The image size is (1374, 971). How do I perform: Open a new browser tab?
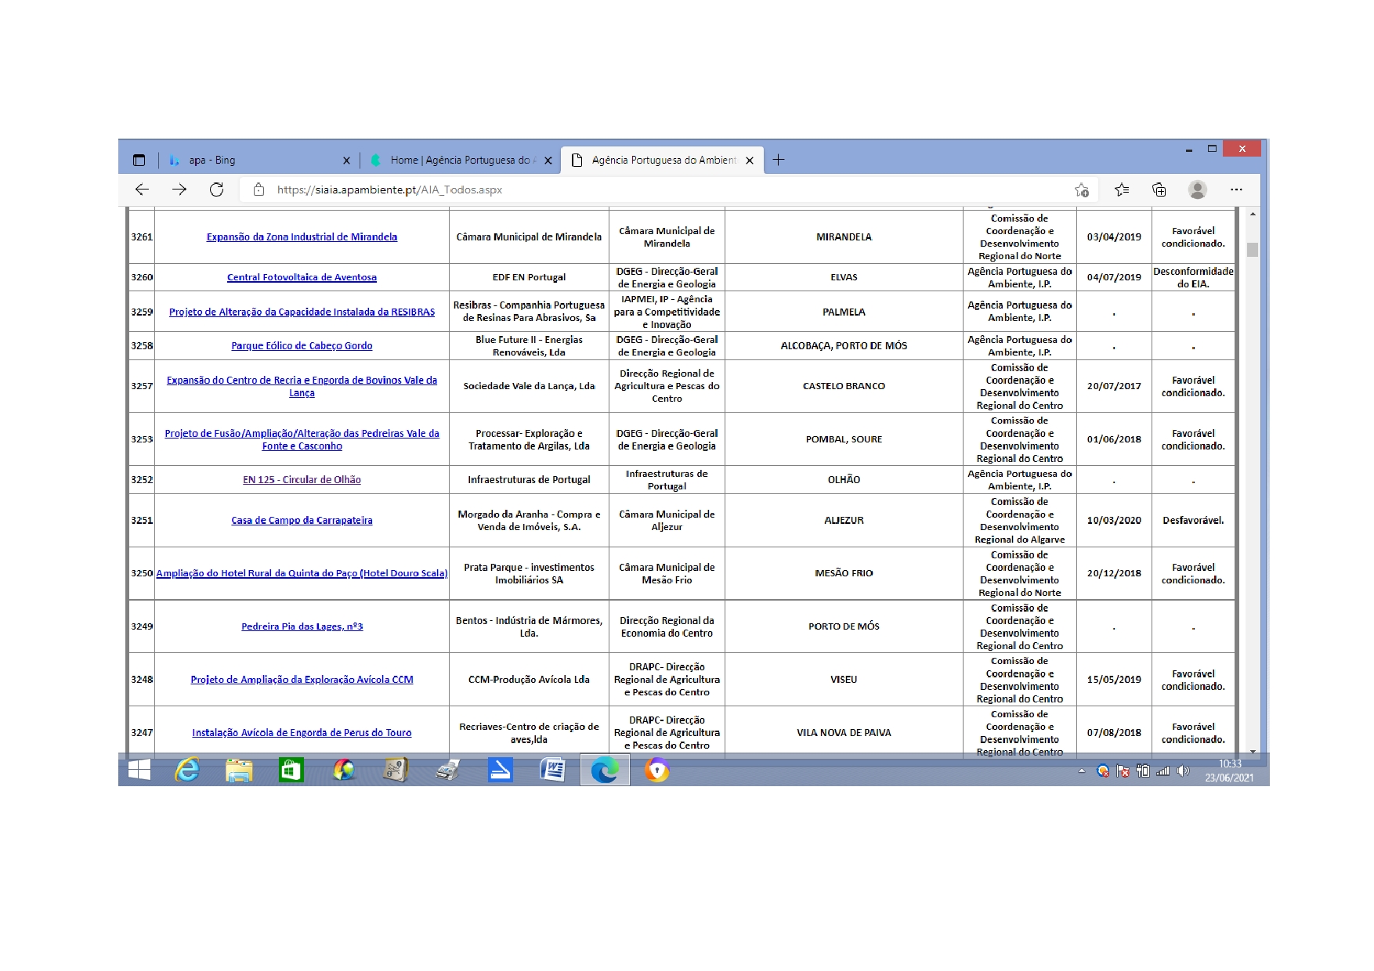click(778, 160)
